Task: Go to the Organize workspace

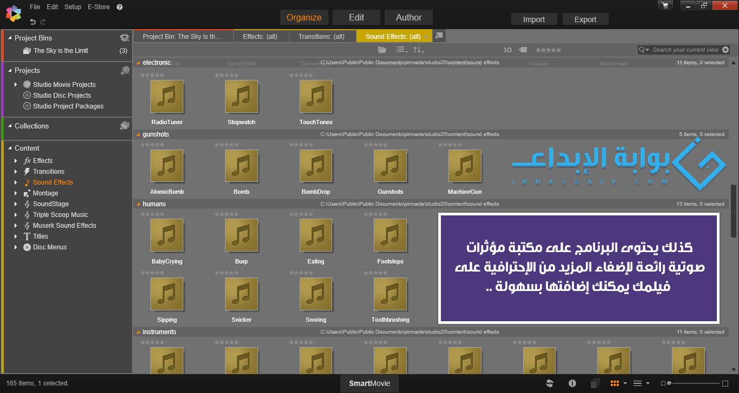Action: (304, 17)
